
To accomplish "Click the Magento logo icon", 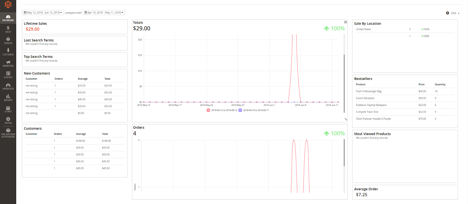I will coord(8,4).
